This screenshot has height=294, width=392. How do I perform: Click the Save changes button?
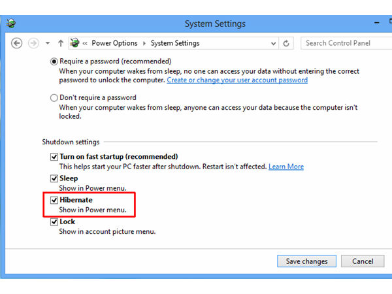pos(306,261)
